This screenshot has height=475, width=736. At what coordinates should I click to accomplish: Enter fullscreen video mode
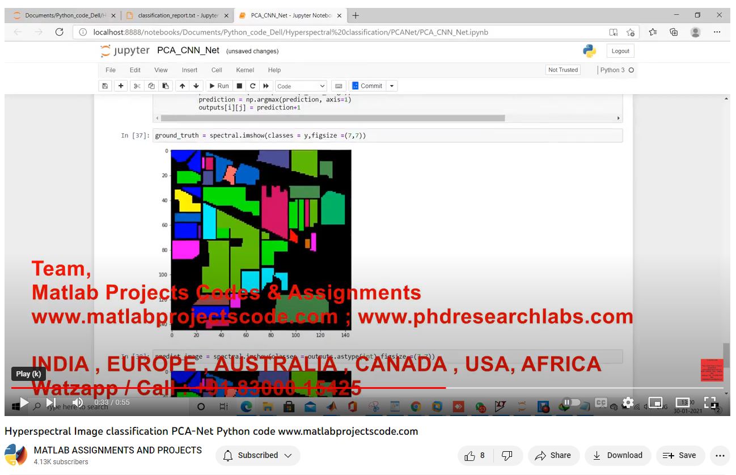tap(710, 402)
